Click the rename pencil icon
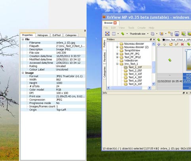The width and height of the screenshot is (191, 161). 177,44
